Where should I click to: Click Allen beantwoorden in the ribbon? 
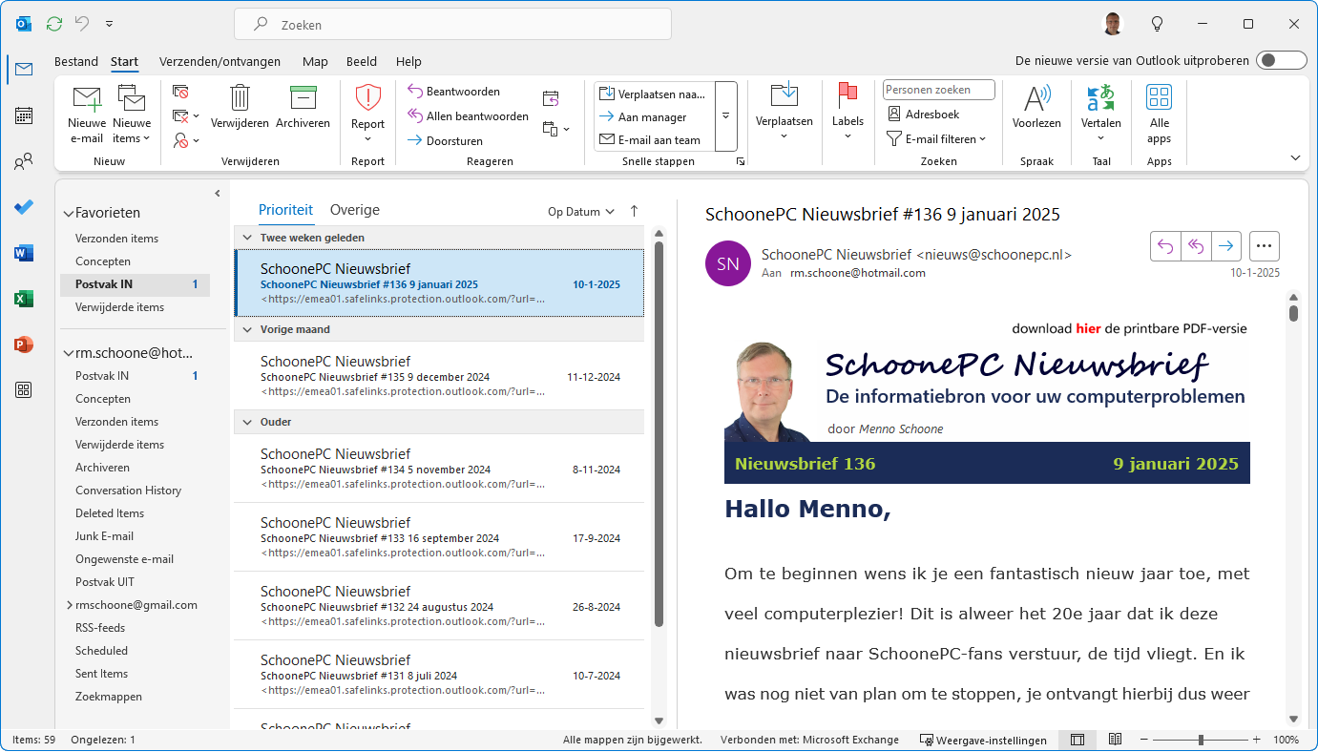click(469, 116)
